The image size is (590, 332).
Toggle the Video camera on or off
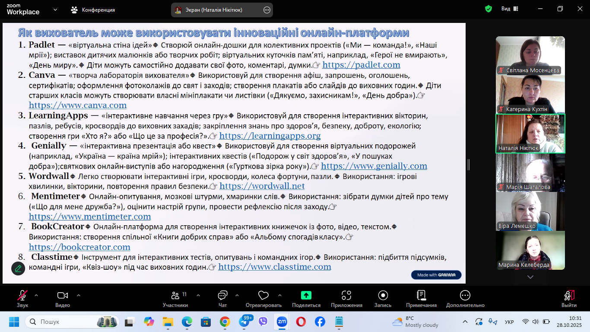point(63,296)
